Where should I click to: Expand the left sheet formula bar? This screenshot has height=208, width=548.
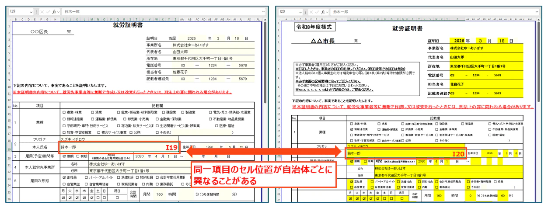coord(263,12)
